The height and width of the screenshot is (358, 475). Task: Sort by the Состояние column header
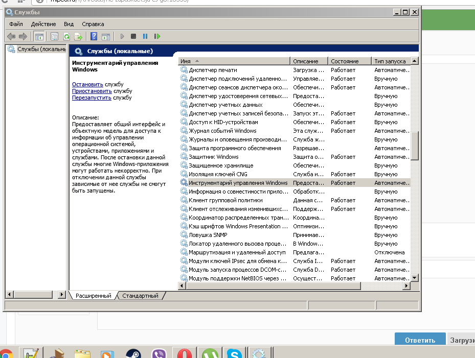[350, 61]
